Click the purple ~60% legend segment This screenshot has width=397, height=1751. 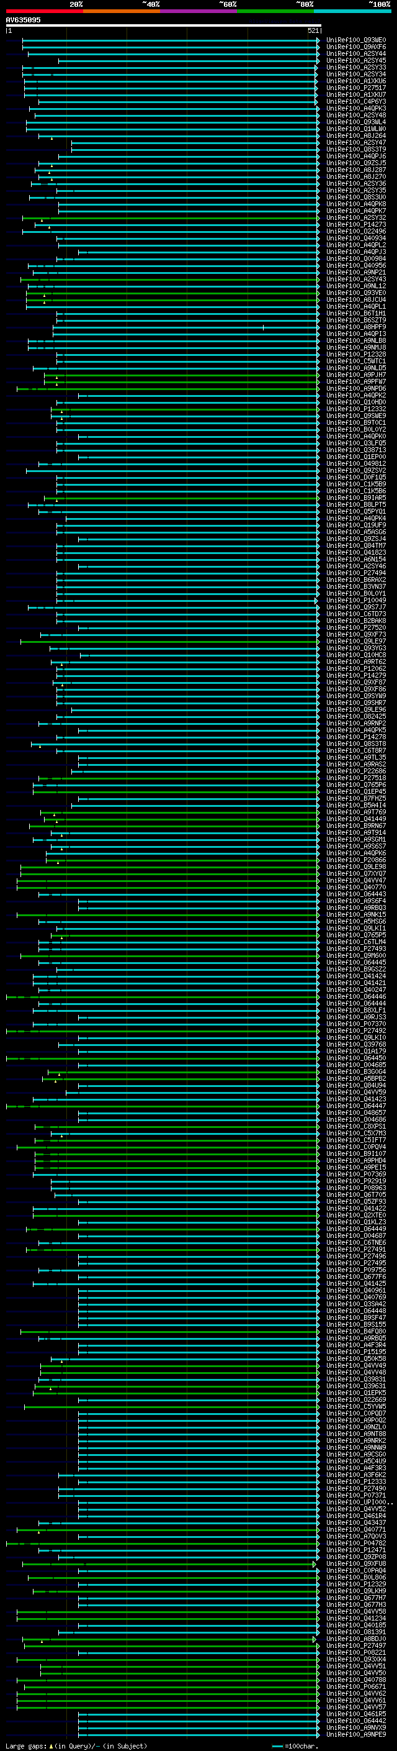coord(198,11)
